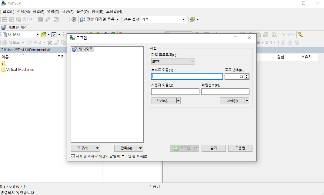This screenshot has height=195, width=324.
Task: Click the rename pencil icon
Action: (56, 43)
